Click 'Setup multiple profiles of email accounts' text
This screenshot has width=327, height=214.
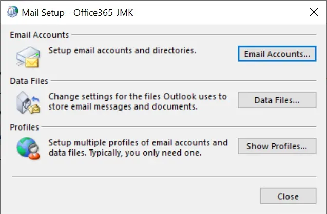pos(138,142)
